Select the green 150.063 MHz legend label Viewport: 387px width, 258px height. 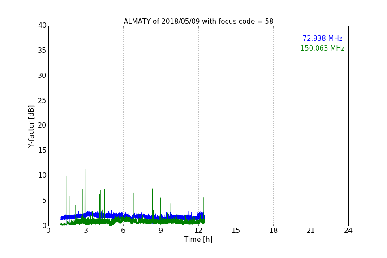(x=322, y=48)
